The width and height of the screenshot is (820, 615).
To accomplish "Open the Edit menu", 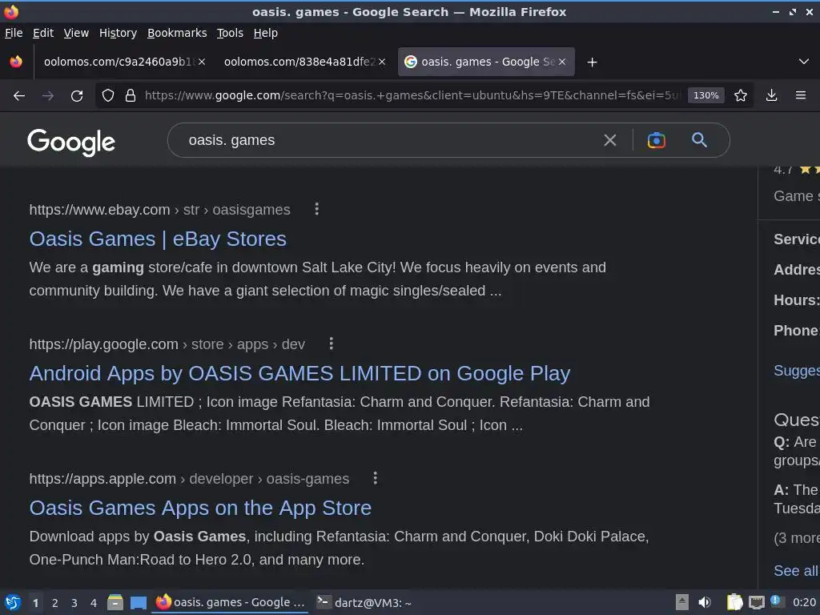I will coord(43,33).
